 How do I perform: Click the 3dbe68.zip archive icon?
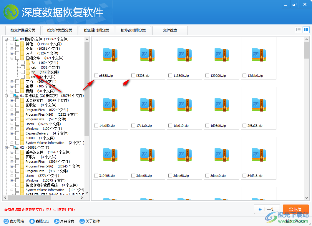tap(185, 154)
